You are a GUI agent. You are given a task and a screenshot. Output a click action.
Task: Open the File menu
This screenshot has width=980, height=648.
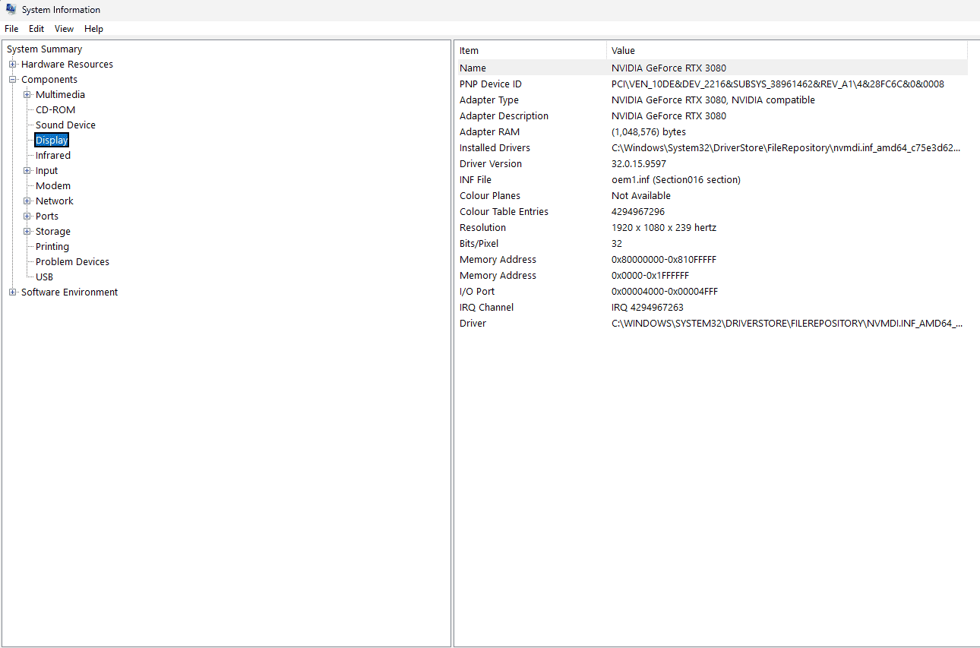(11, 29)
